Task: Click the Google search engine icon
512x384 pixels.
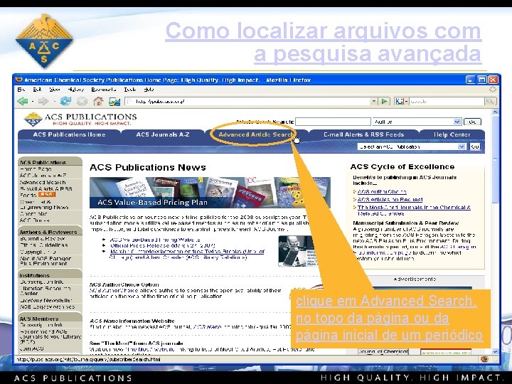Action: (400, 101)
